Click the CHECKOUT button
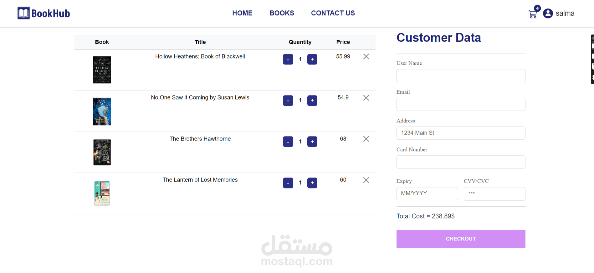 click(461, 239)
